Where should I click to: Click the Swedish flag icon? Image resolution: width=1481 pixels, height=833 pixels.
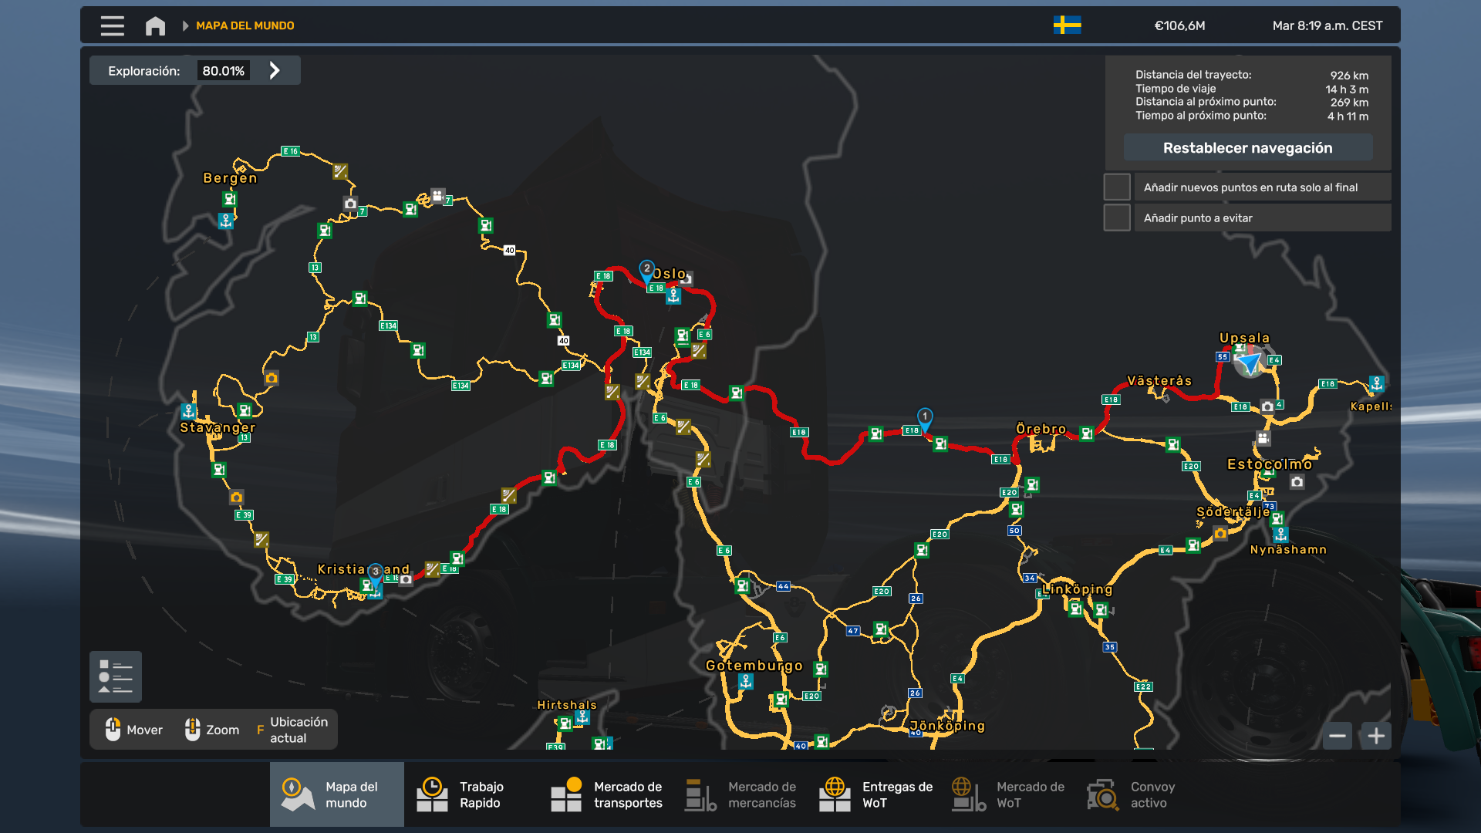[x=1067, y=25]
